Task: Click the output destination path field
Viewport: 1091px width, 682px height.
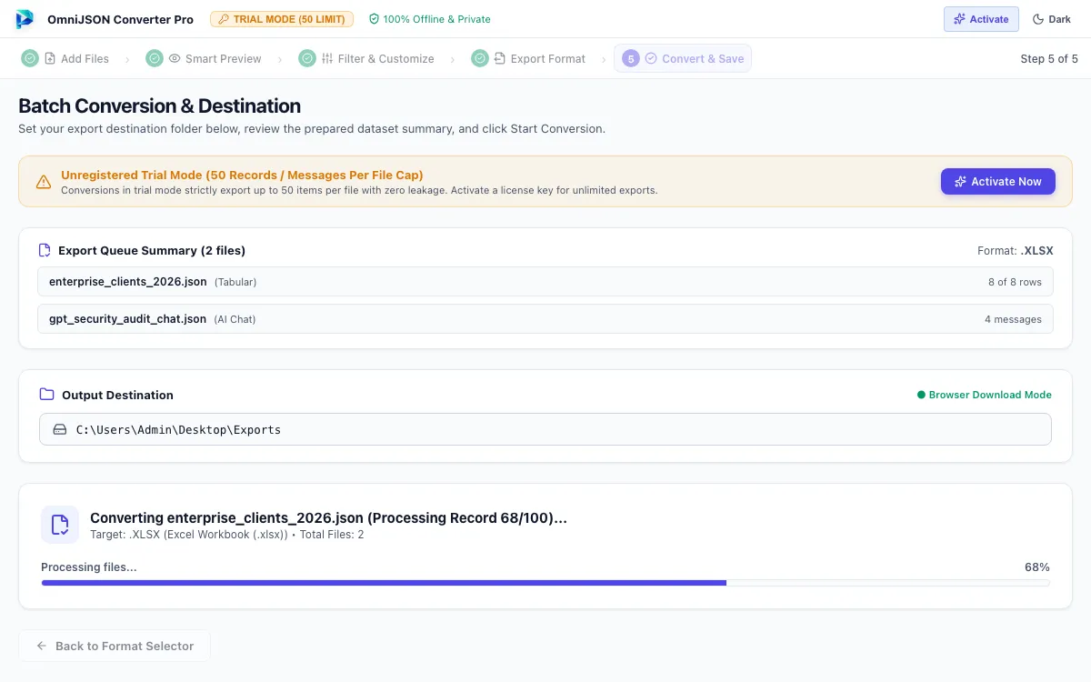Action: (x=545, y=429)
